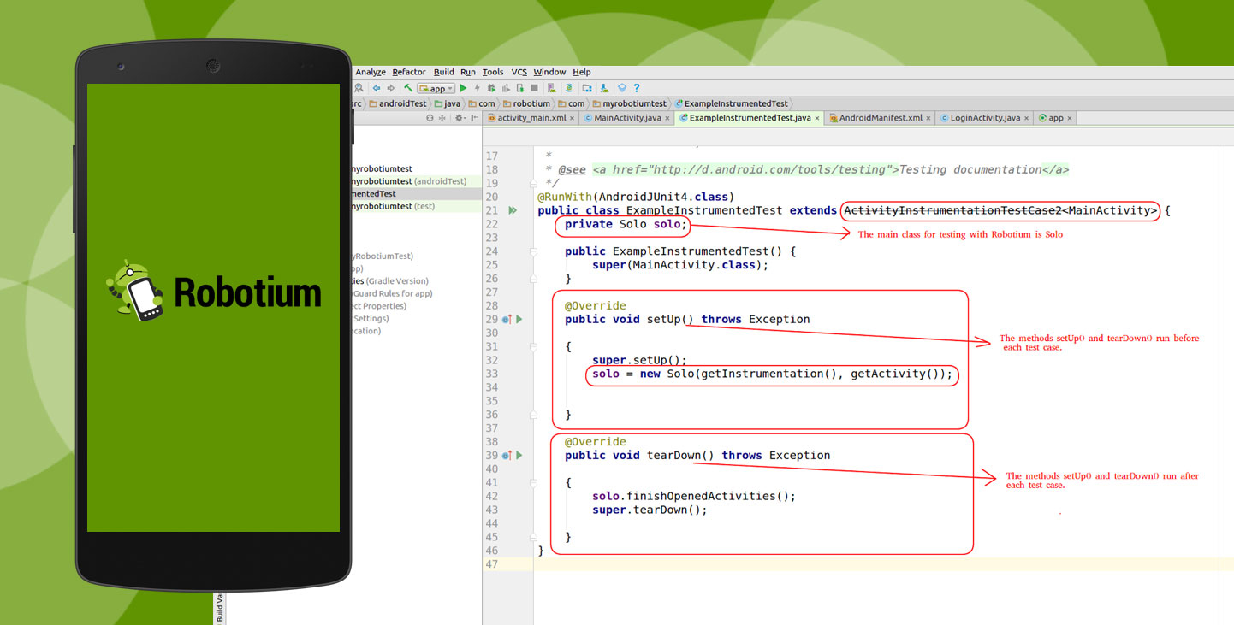Navigate back with the blue left arrow
This screenshot has width=1234, height=625.
pyautogui.click(x=377, y=88)
